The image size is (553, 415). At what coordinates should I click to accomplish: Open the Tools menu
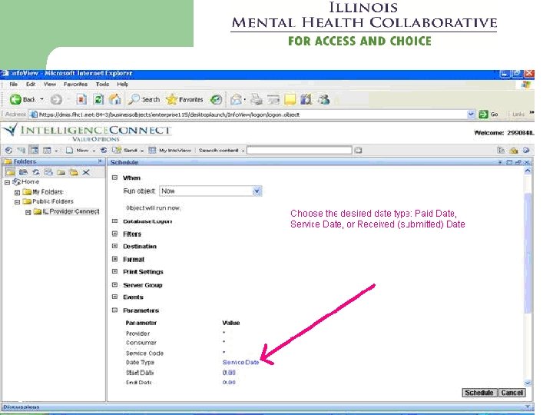click(102, 84)
